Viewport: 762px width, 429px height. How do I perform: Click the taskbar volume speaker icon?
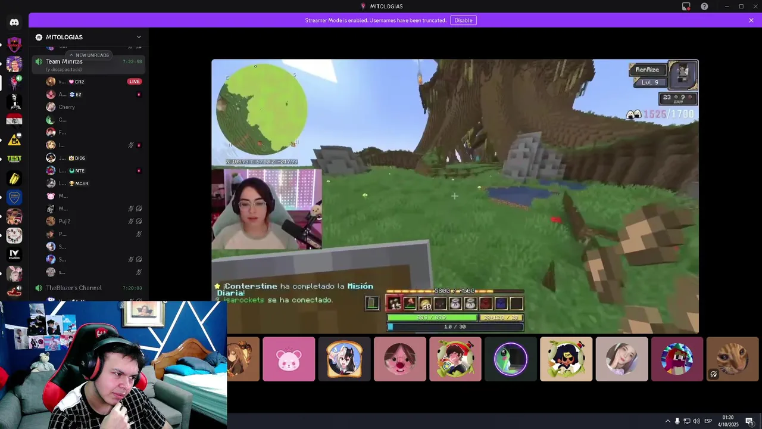696,421
